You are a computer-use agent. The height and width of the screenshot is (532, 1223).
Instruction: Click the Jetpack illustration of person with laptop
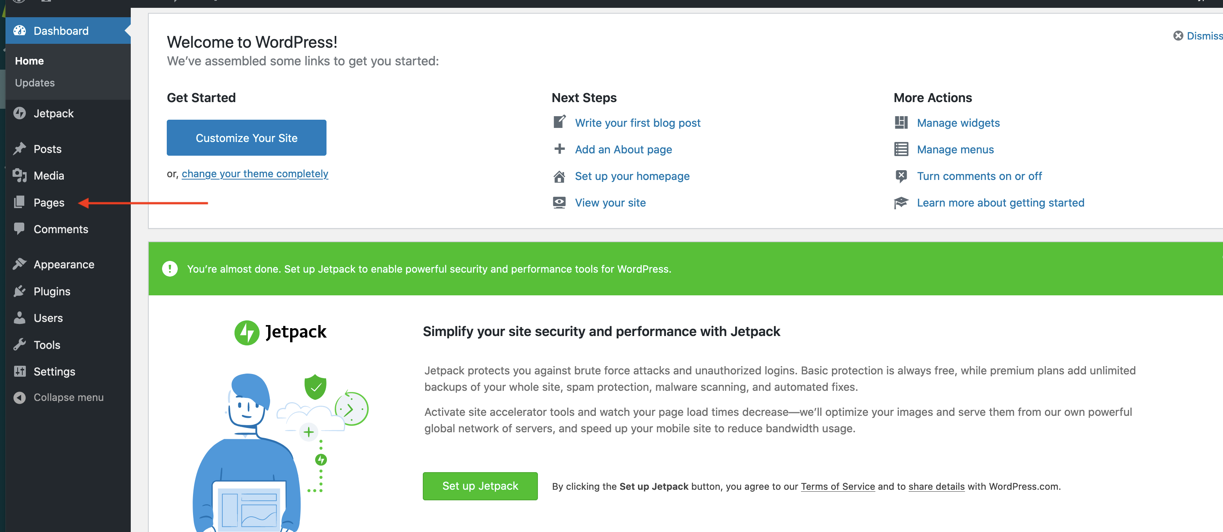click(280, 452)
